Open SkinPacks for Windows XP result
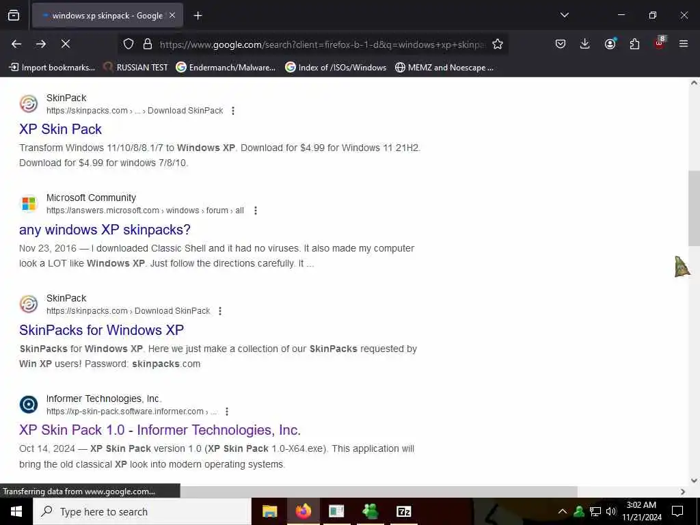 101,330
